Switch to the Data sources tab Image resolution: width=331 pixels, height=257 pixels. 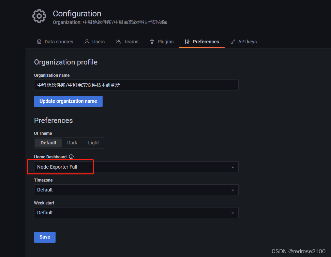(x=59, y=42)
